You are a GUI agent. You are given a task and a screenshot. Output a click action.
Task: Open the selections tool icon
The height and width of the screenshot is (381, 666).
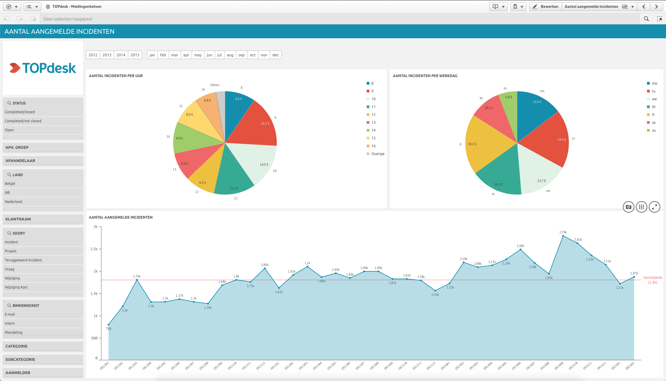(x=660, y=19)
